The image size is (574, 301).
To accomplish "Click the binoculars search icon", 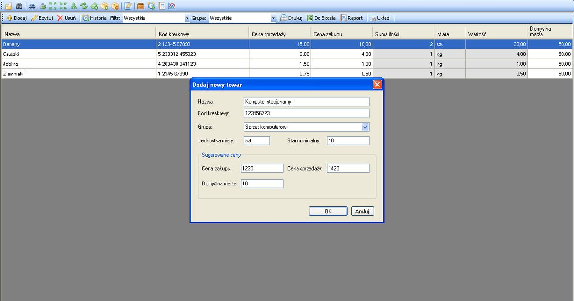I will 19,6.
